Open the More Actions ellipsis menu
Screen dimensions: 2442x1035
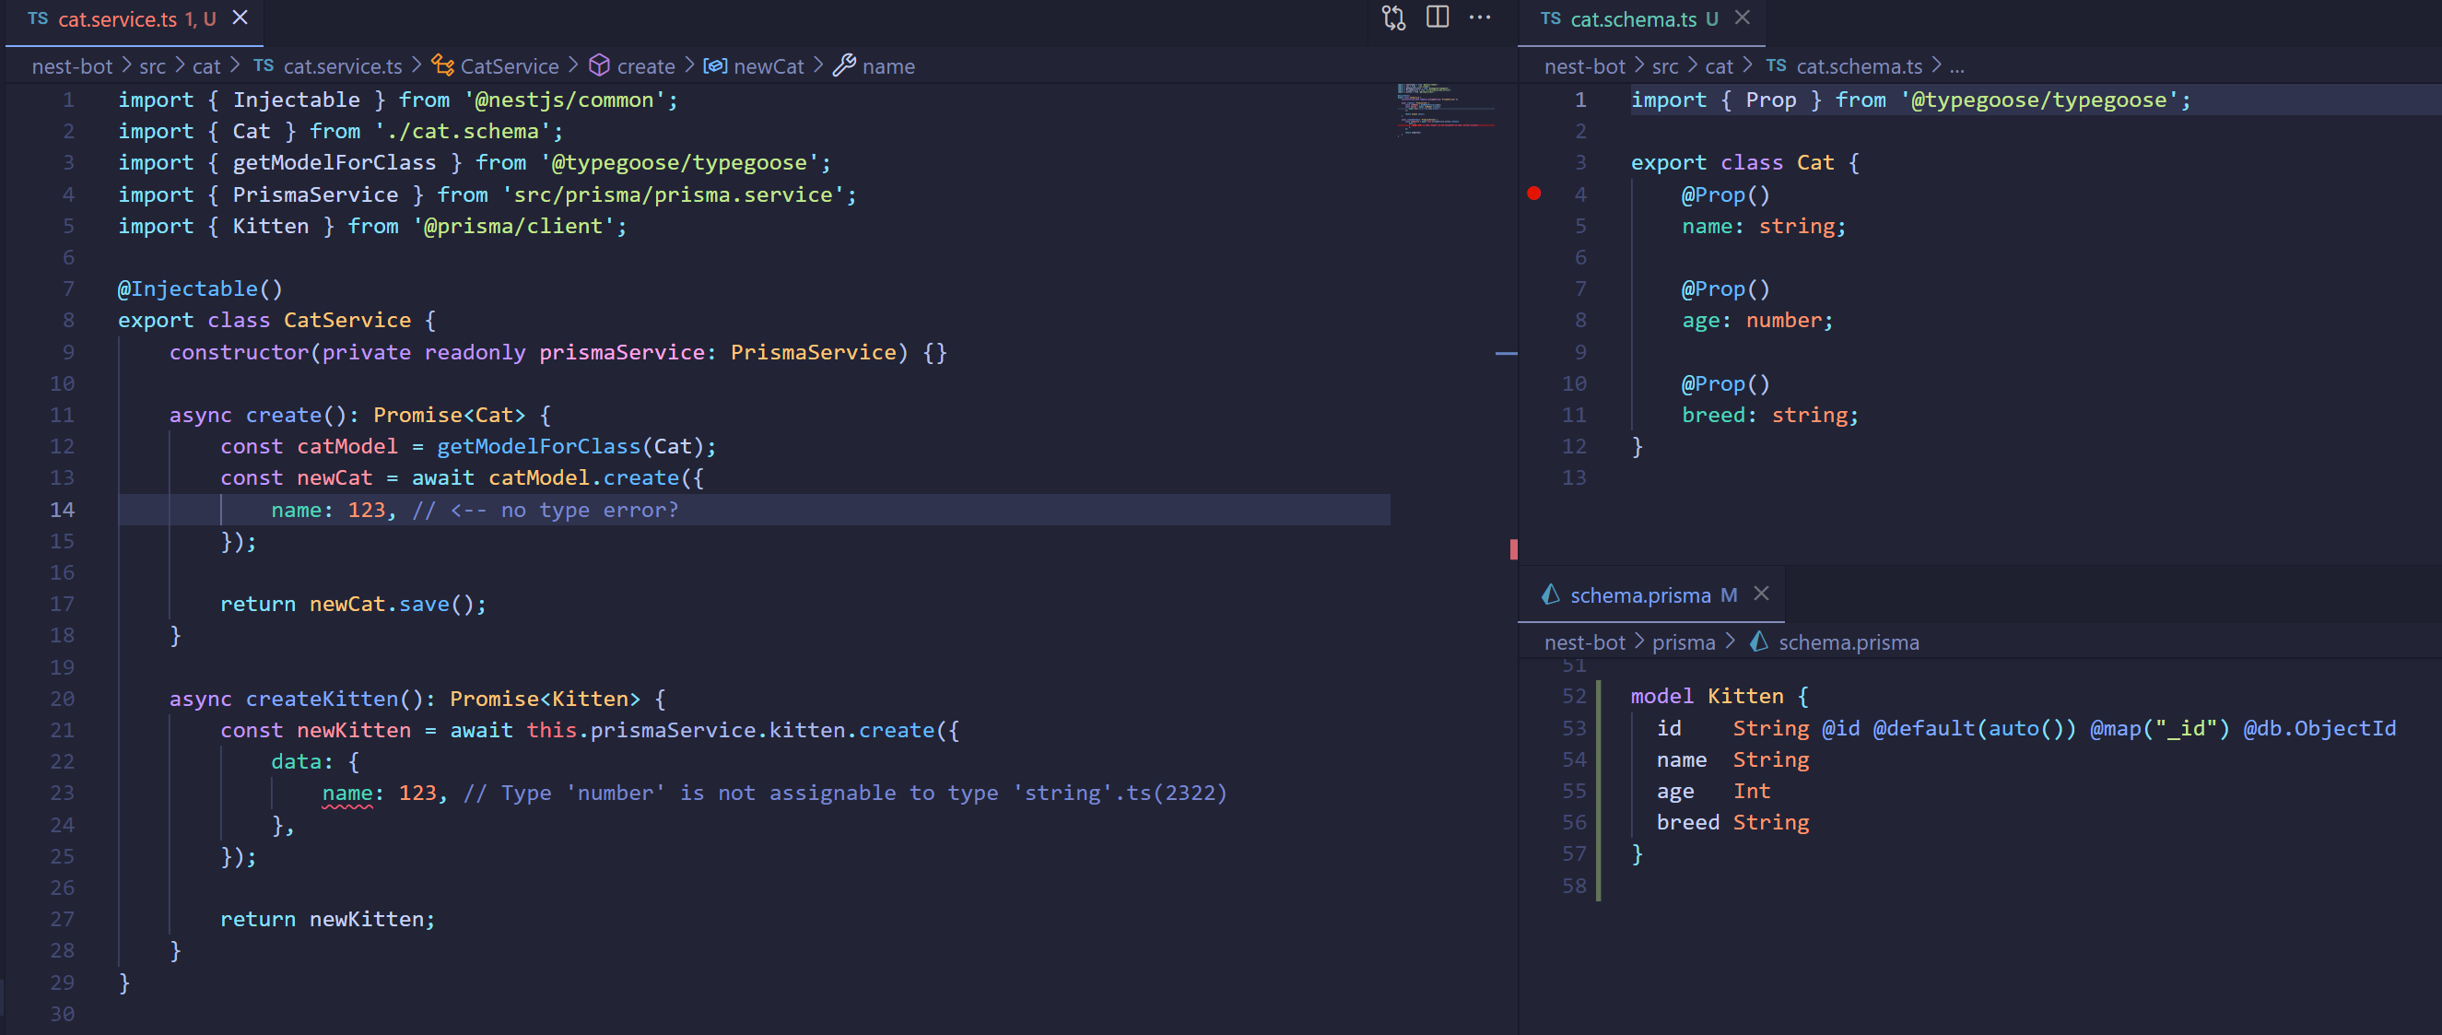tap(1480, 18)
